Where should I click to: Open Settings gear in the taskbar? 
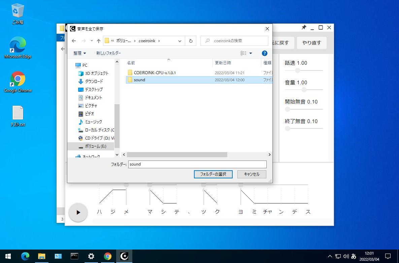click(x=91, y=256)
